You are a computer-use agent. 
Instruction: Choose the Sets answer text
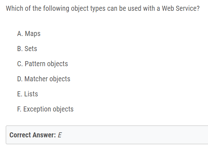pyautogui.click(x=31, y=49)
